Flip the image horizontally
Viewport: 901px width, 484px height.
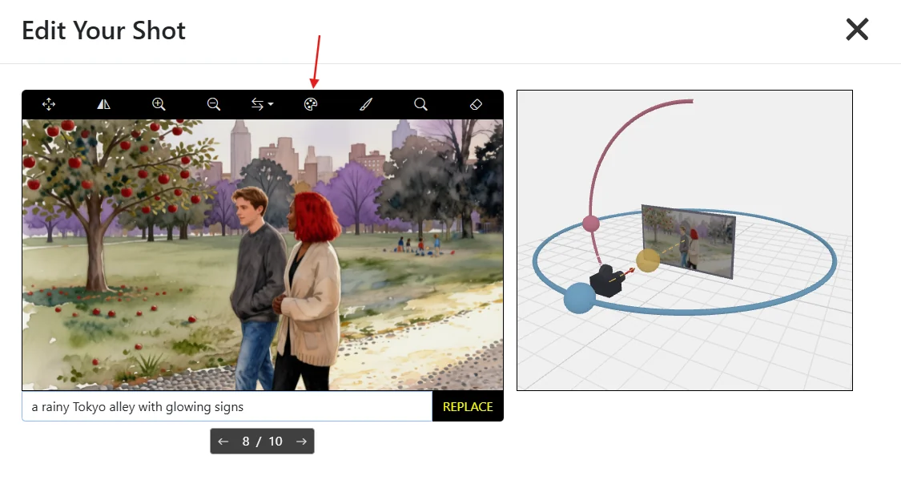pyautogui.click(x=103, y=103)
